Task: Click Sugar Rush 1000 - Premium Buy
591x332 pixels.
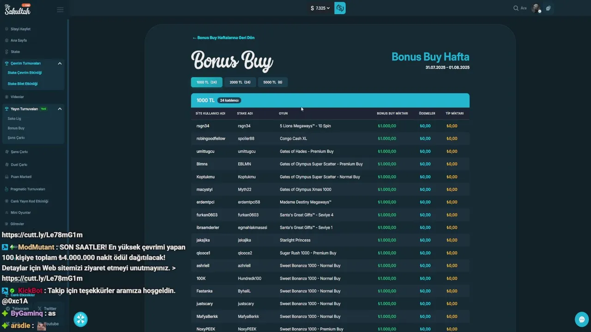Action: 308,253
